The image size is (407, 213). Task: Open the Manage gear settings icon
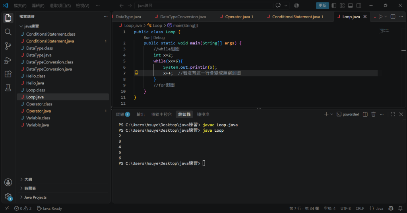click(8, 196)
